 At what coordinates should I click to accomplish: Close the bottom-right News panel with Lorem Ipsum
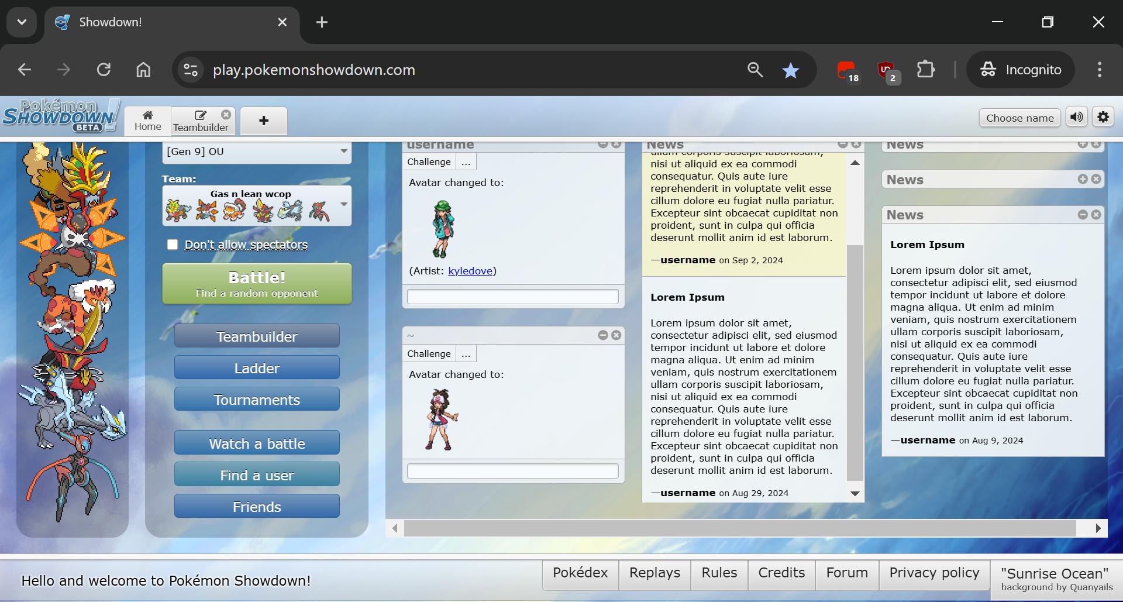pyautogui.click(x=1096, y=215)
